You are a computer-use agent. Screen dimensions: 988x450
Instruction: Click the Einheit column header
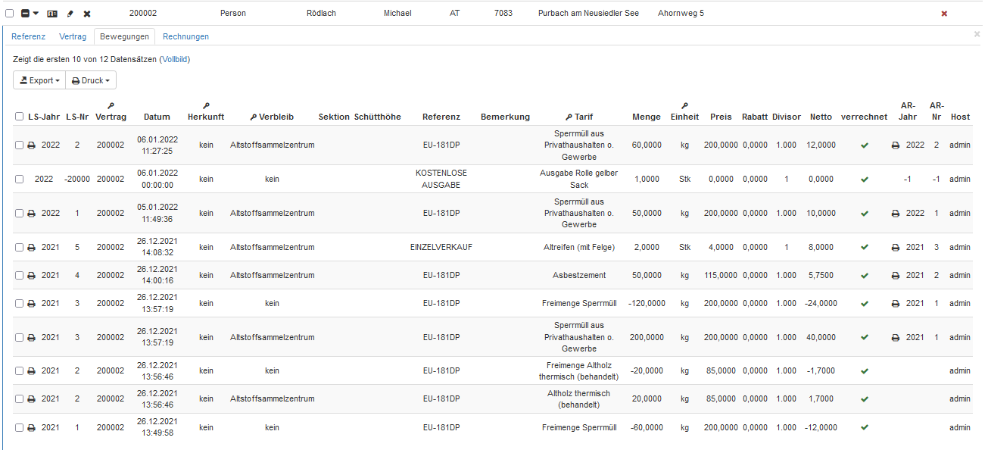(x=684, y=117)
